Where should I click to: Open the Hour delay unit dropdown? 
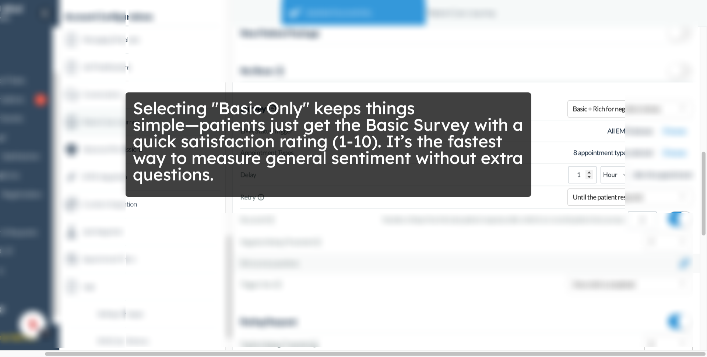click(613, 175)
